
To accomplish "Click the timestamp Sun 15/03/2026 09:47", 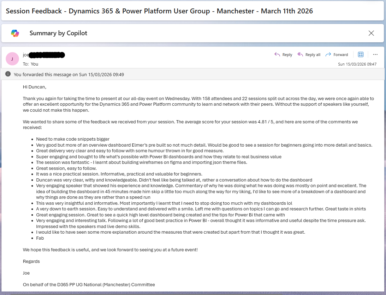I will tap(357, 64).
